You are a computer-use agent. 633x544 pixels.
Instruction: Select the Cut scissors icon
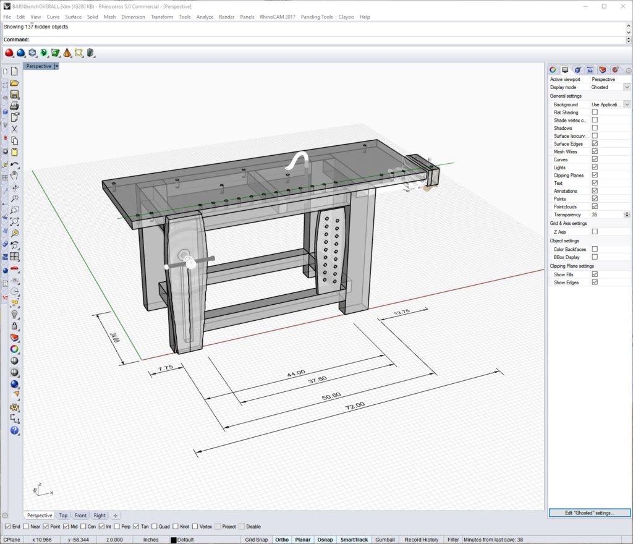14,129
